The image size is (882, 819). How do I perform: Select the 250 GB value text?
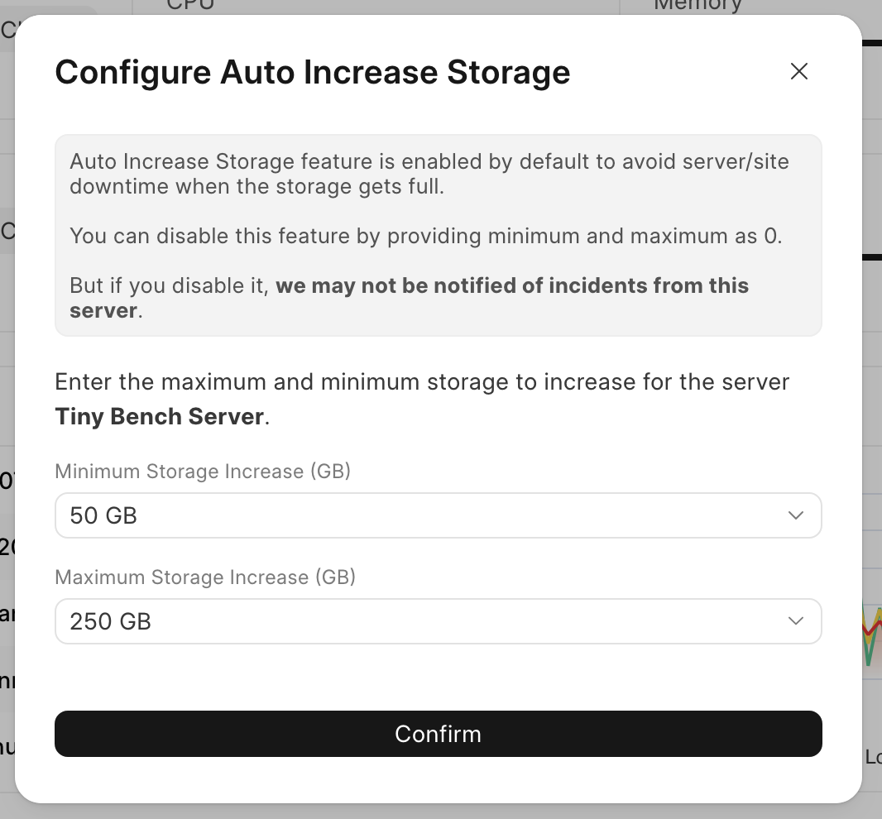111,622
